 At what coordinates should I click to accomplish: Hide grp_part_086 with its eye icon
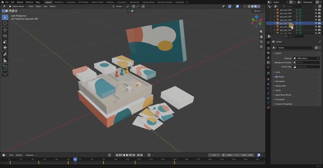[x=316, y=13]
